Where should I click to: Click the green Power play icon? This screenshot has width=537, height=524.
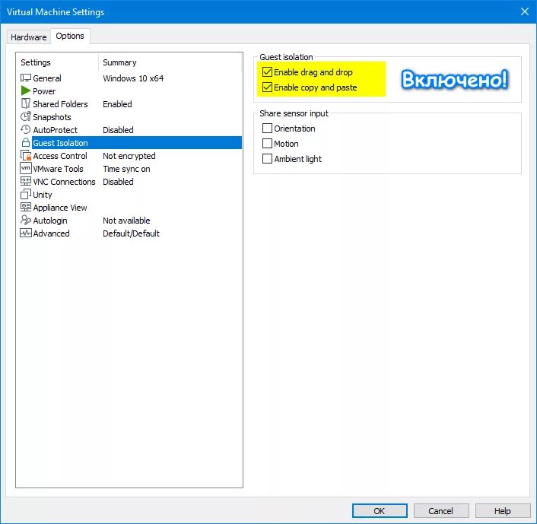[x=26, y=91]
